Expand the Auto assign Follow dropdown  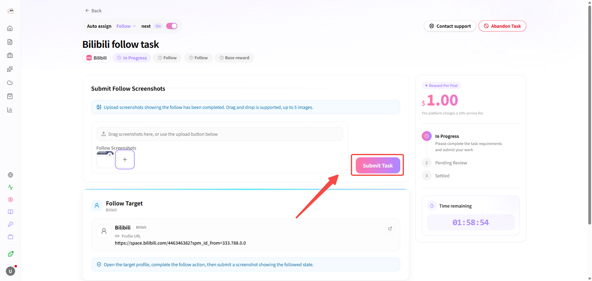click(126, 26)
